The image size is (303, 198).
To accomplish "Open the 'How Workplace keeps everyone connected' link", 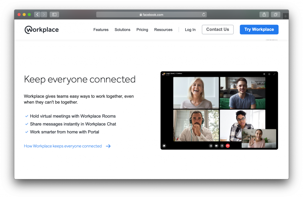I will pos(63,146).
